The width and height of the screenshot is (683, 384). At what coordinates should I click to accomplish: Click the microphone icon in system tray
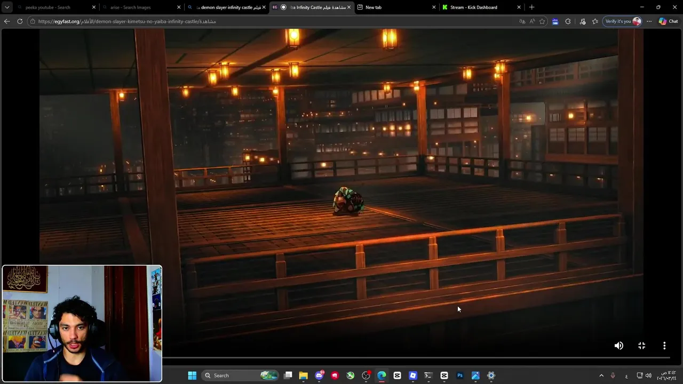(613, 375)
